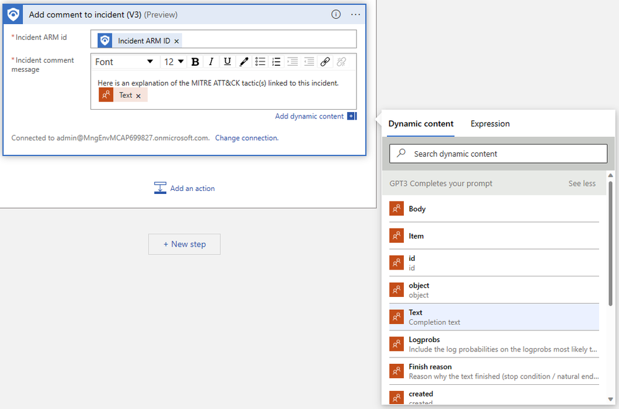Image resolution: width=619 pixels, height=409 pixels.
Task: Select the Item dynamic content item
Action: [x=494, y=236]
